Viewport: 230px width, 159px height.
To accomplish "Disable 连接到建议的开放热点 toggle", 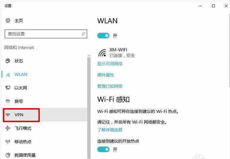I will coord(103,149).
